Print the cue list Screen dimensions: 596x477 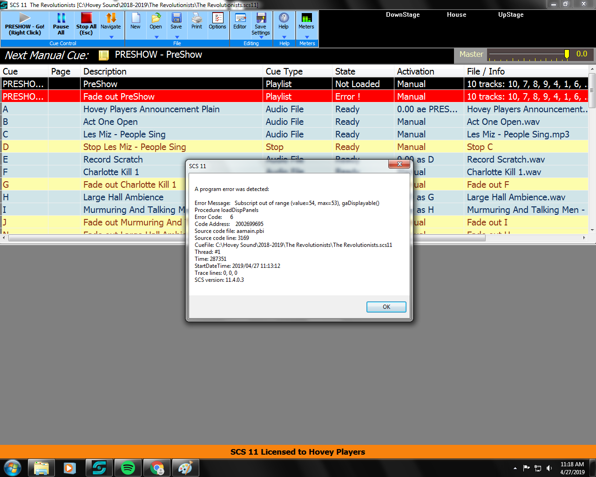pos(197,19)
